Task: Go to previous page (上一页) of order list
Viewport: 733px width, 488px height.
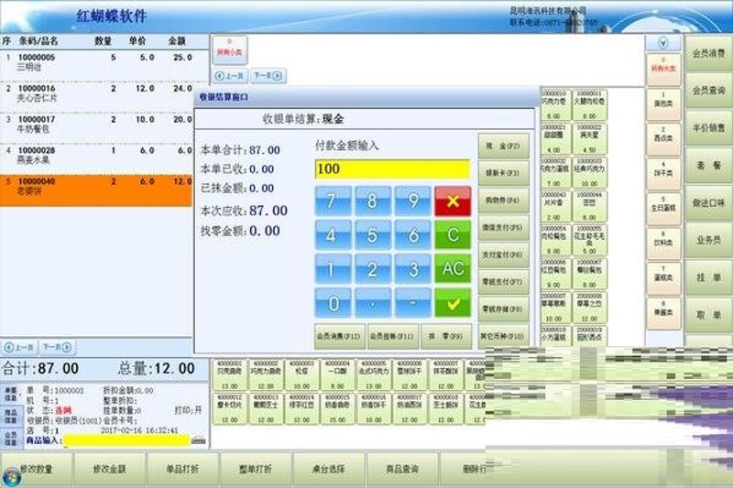Action: pyautogui.click(x=19, y=347)
